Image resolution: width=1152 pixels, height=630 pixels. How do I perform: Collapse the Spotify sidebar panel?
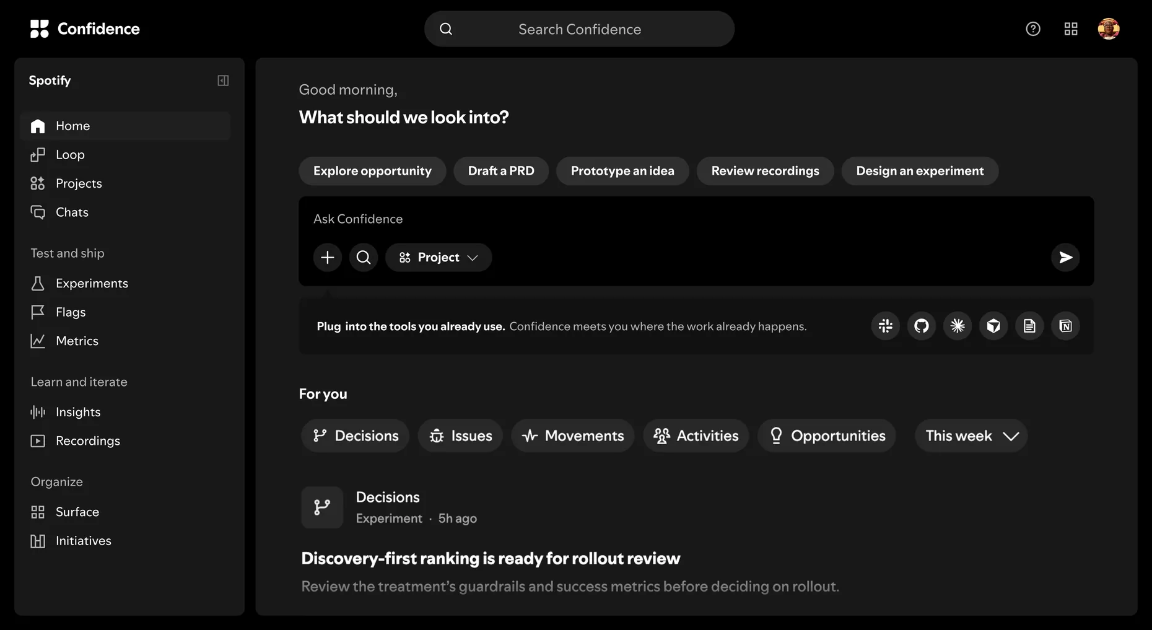pos(223,81)
